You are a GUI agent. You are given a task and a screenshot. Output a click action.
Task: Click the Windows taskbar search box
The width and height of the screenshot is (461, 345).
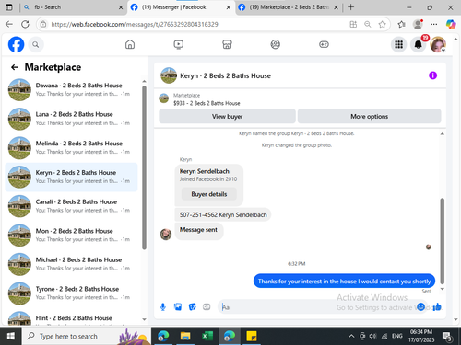click(87, 336)
